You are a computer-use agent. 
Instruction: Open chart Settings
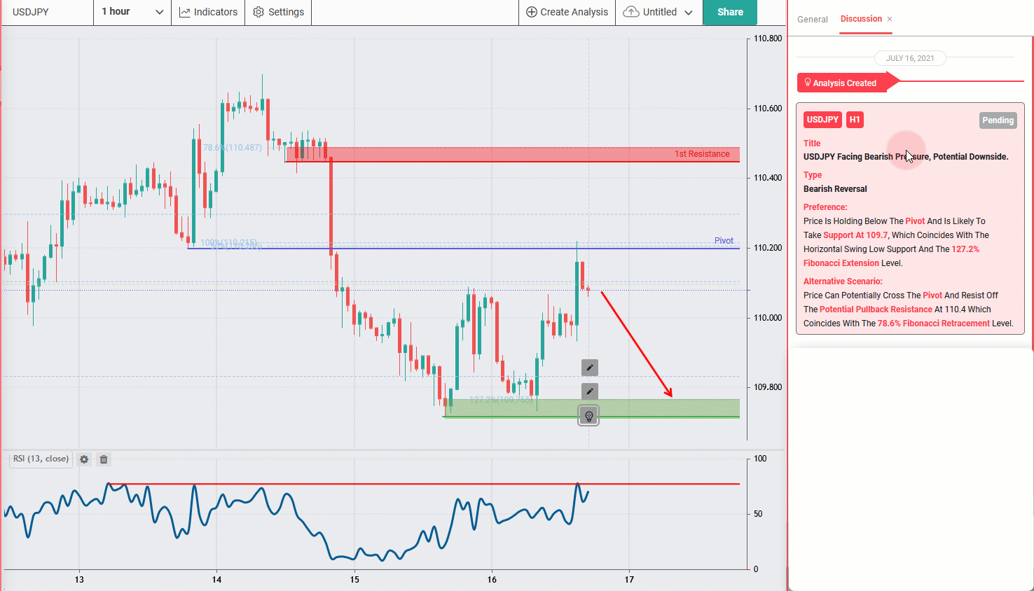(x=278, y=12)
